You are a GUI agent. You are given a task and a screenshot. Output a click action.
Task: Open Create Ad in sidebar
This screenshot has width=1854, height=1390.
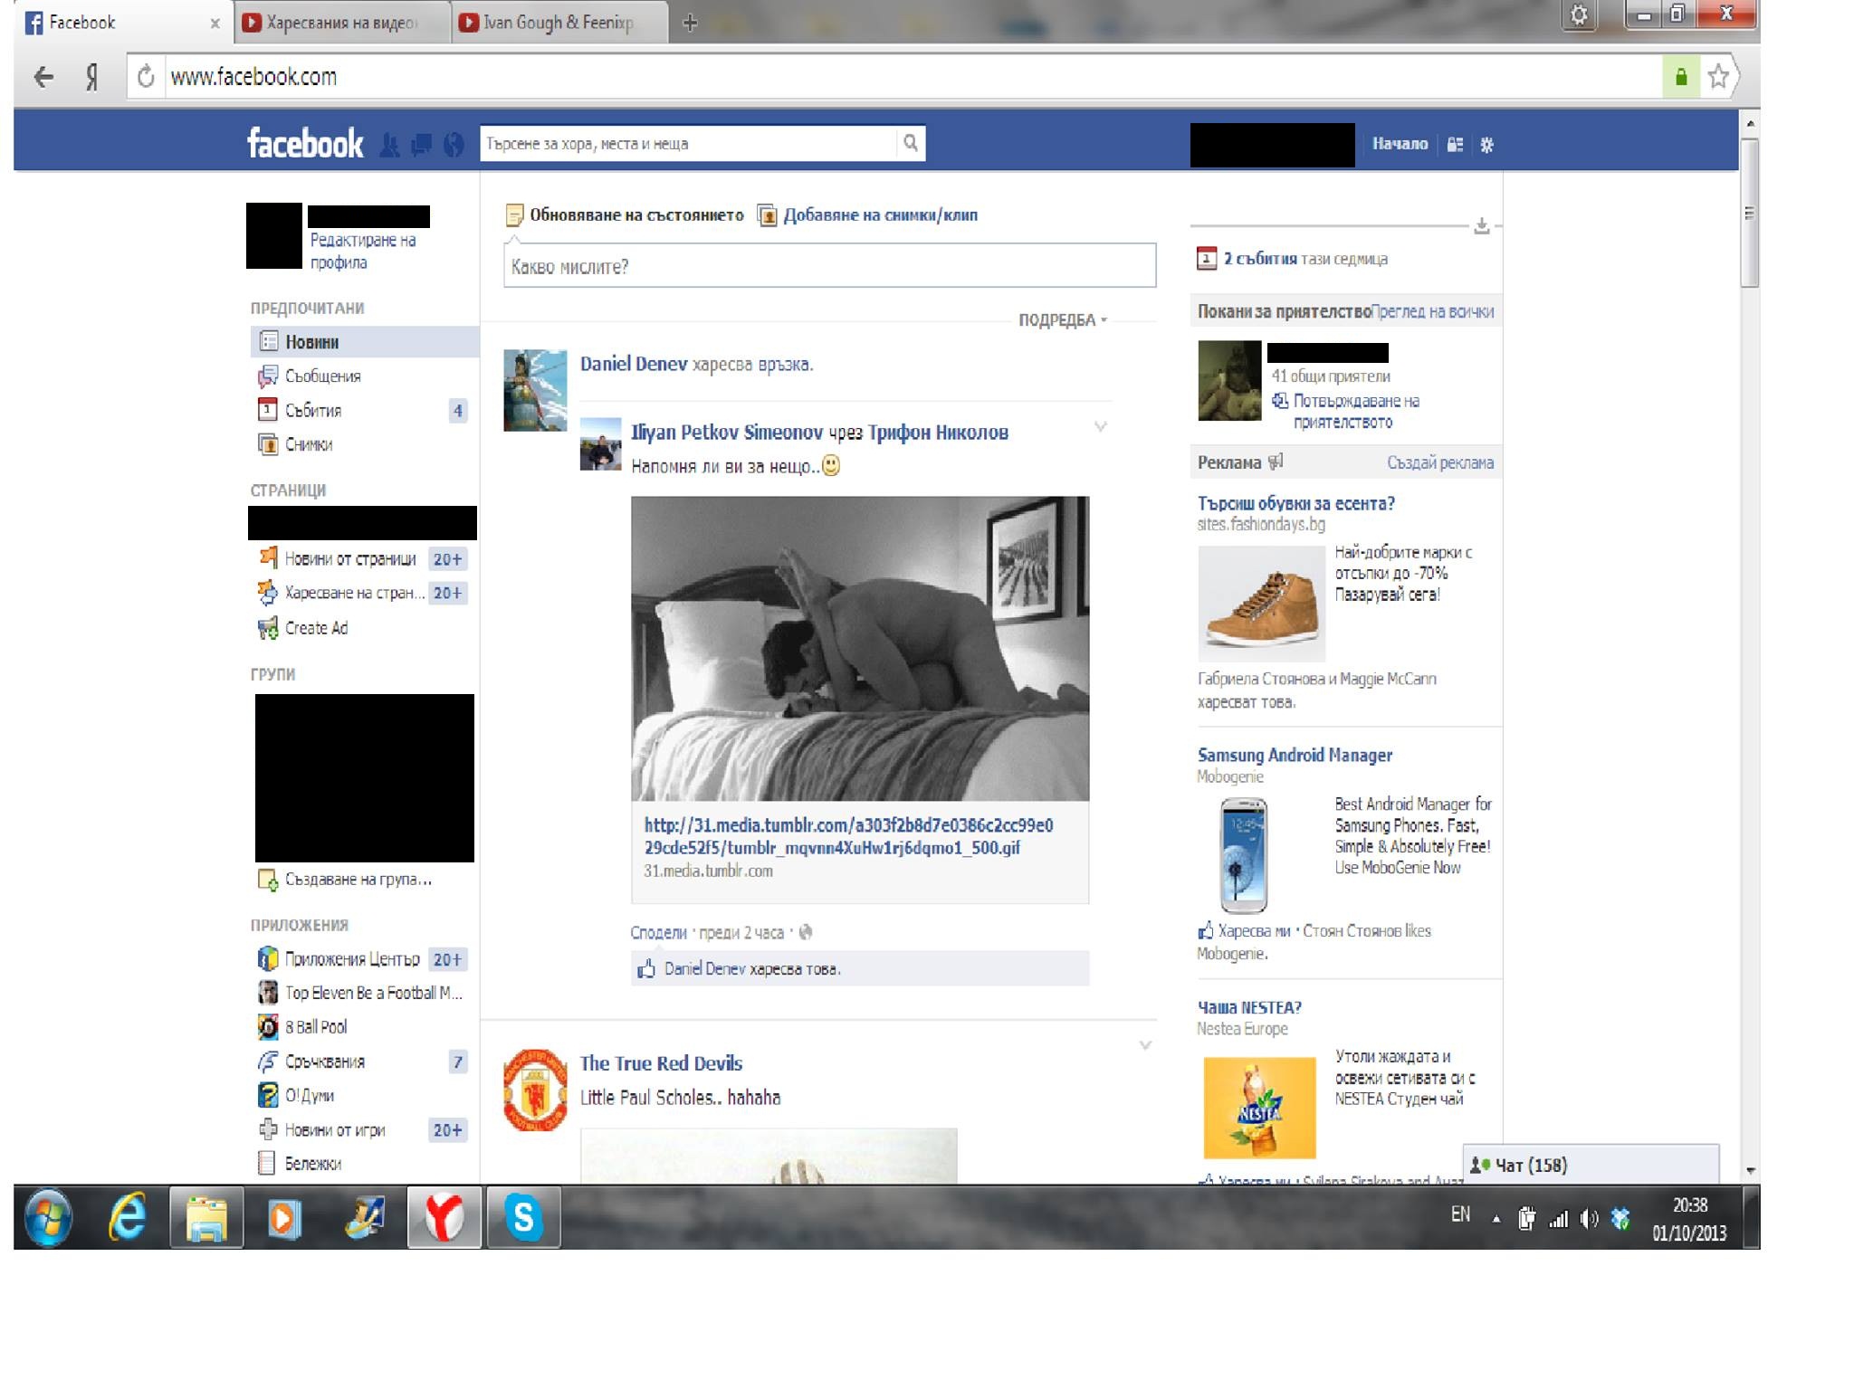(x=316, y=628)
